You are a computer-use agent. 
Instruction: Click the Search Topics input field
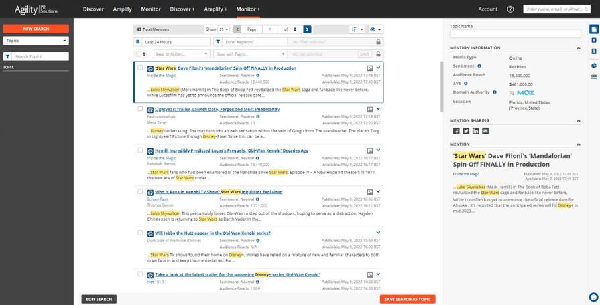click(x=40, y=56)
